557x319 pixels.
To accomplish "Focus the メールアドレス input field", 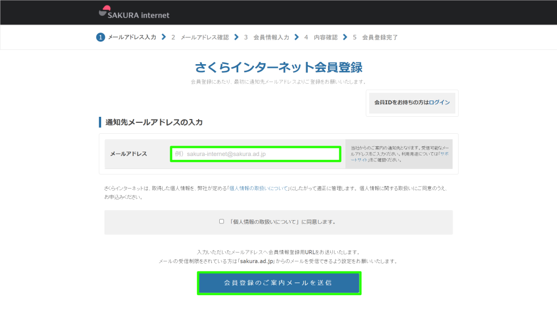I will (256, 154).
